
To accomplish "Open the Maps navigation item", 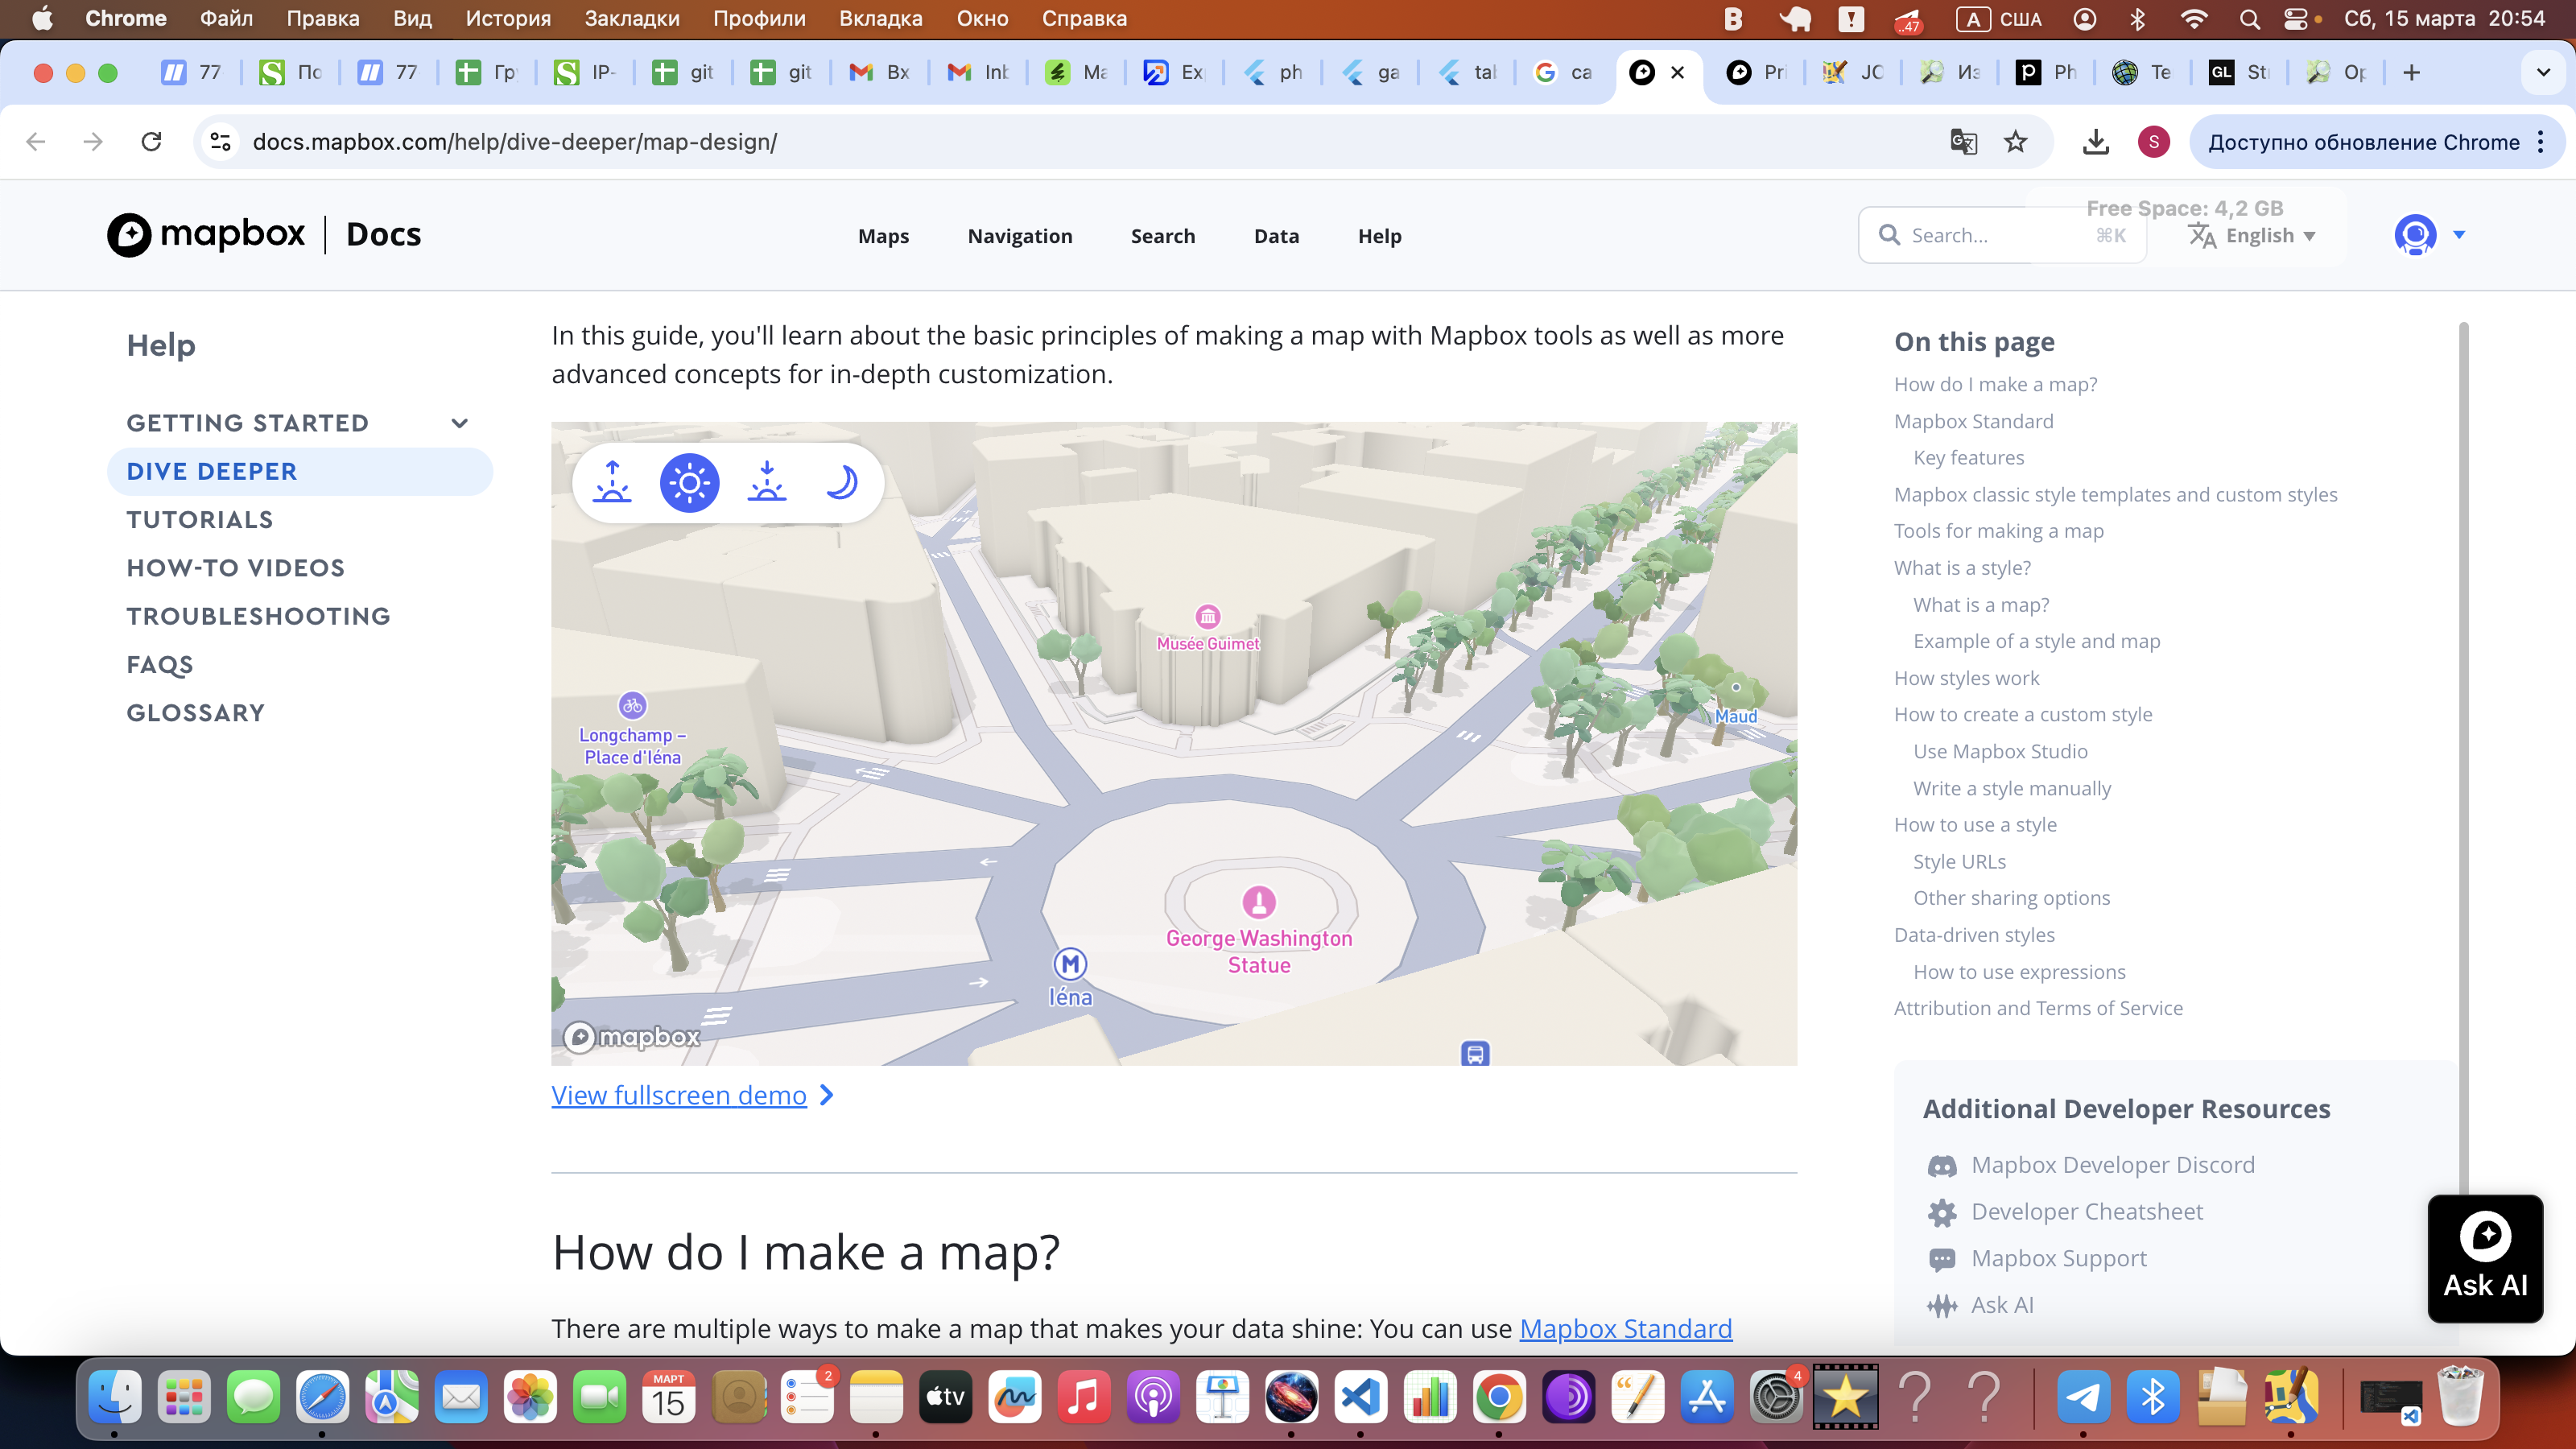I will pos(883,236).
